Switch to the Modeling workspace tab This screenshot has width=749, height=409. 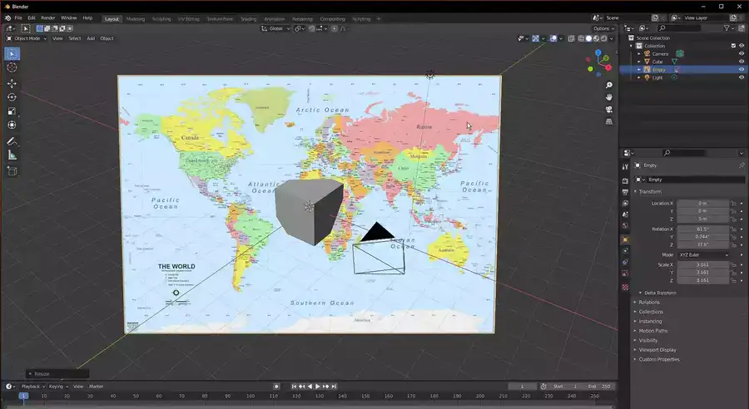(x=135, y=19)
